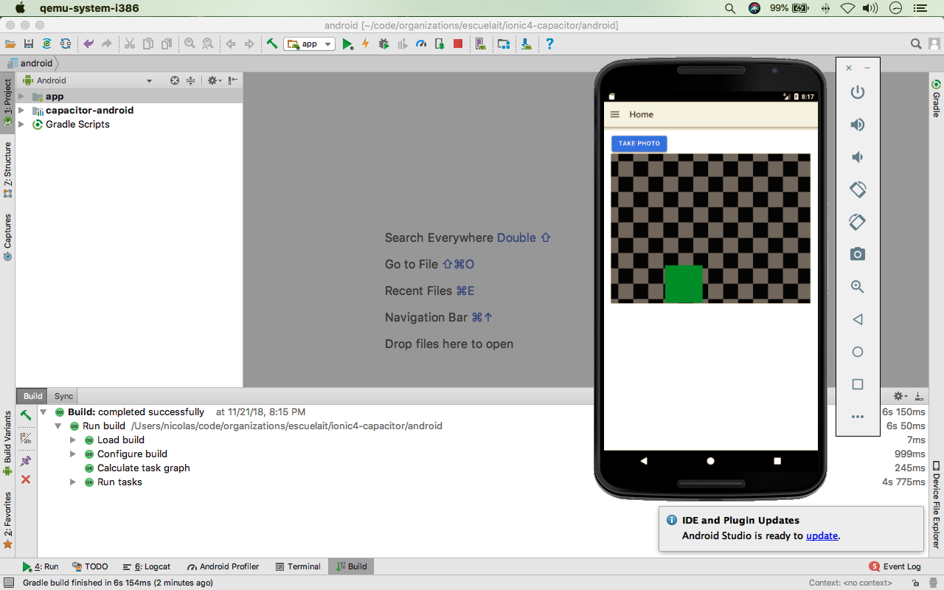
Task: Collapse the Run build tree node
Action: click(x=58, y=426)
